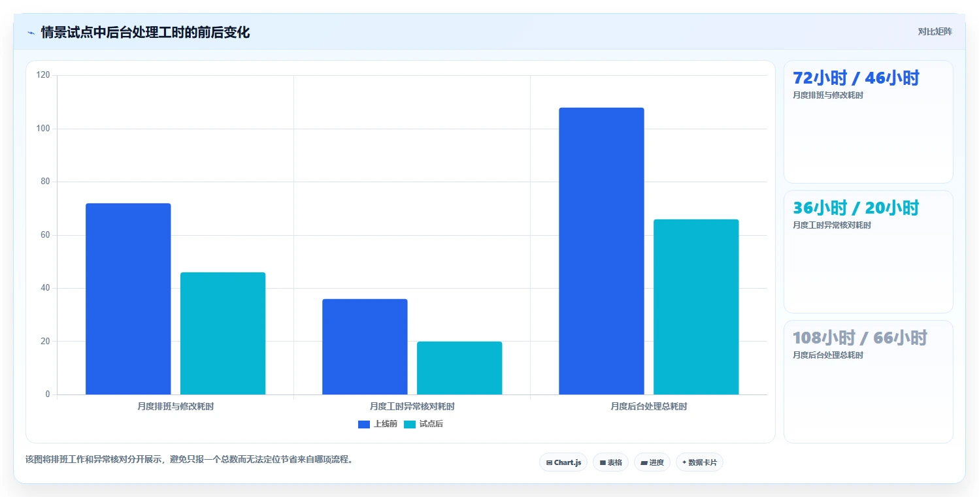
Task: Click the 试点后 bar for 月度排班与修改耗时
Action: pos(223,334)
